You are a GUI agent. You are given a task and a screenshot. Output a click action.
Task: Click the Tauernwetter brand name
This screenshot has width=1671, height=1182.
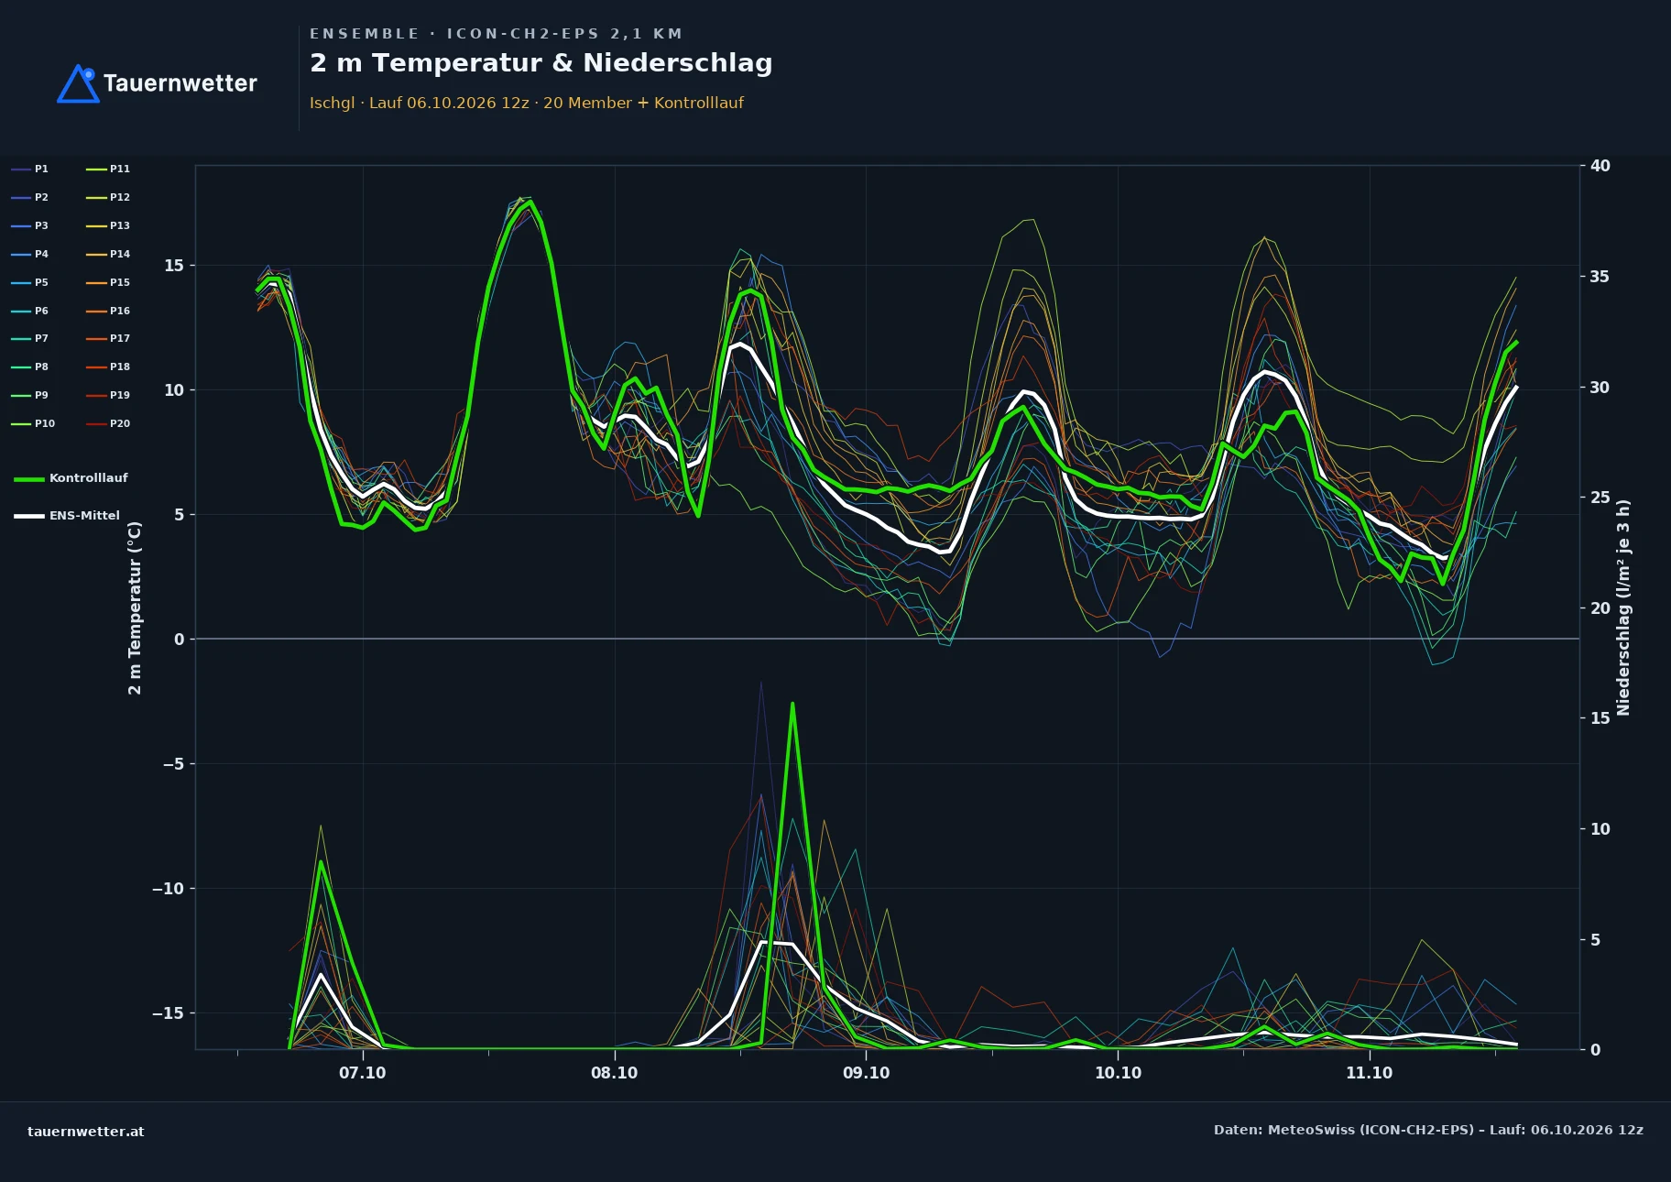point(180,83)
